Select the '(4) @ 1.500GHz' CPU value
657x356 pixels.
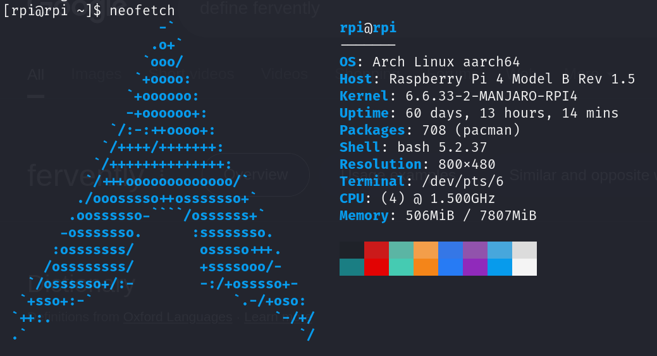(x=438, y=199)
